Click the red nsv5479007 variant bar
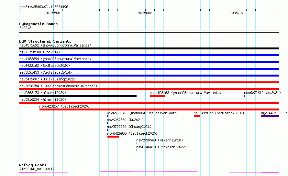 point(149,82)
